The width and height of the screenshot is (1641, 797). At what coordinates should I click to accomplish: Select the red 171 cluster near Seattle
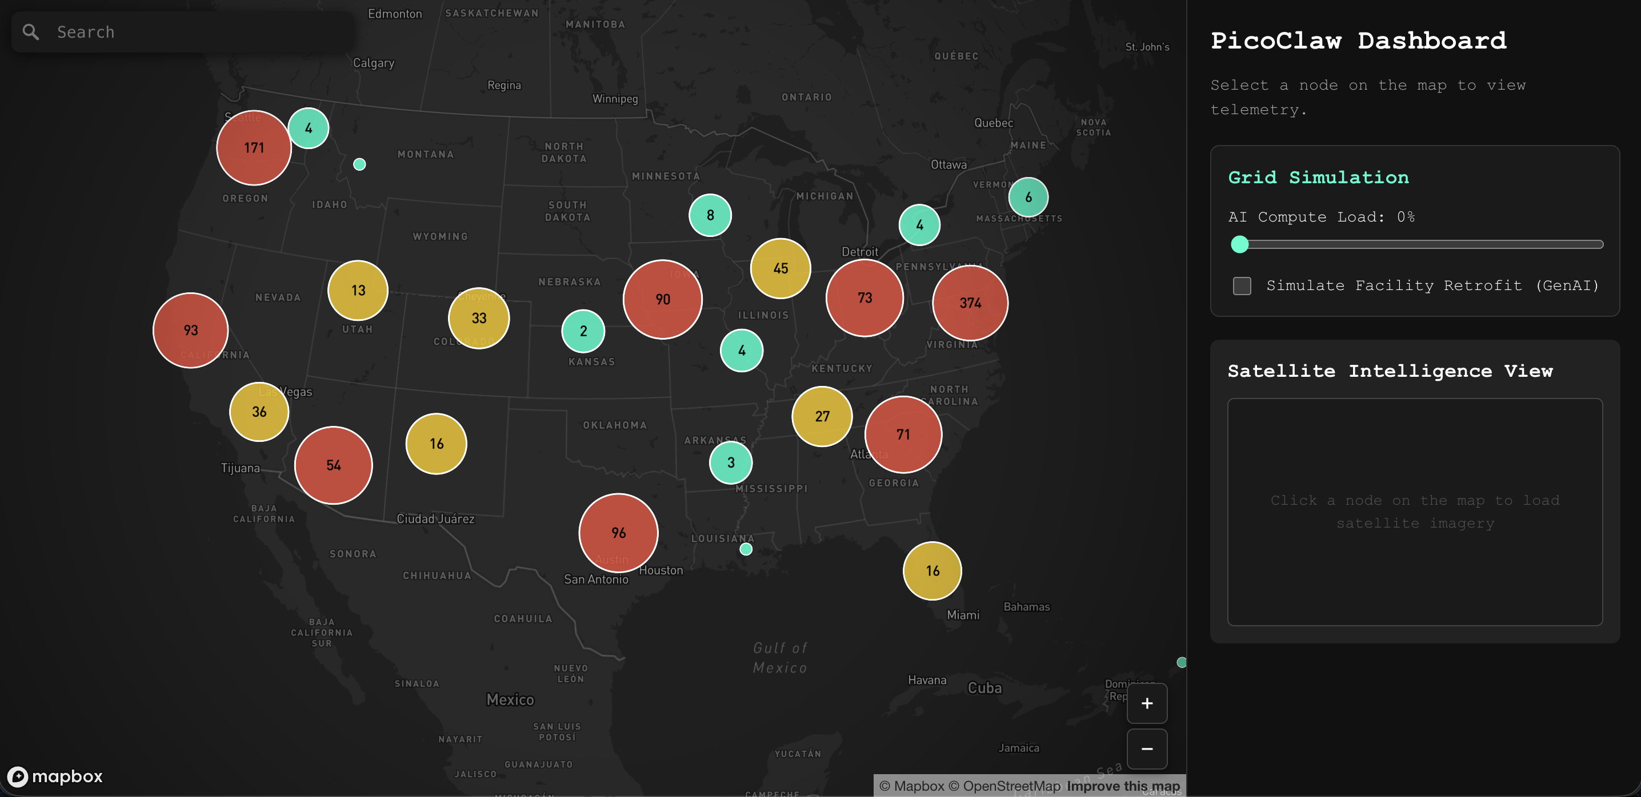[254, 148]
